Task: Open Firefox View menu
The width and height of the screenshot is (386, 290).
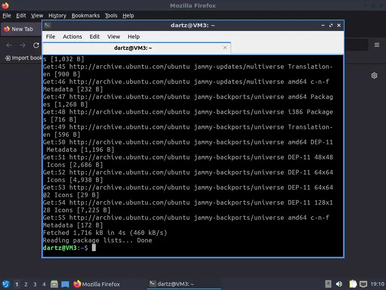Action: tap(37, 15)
